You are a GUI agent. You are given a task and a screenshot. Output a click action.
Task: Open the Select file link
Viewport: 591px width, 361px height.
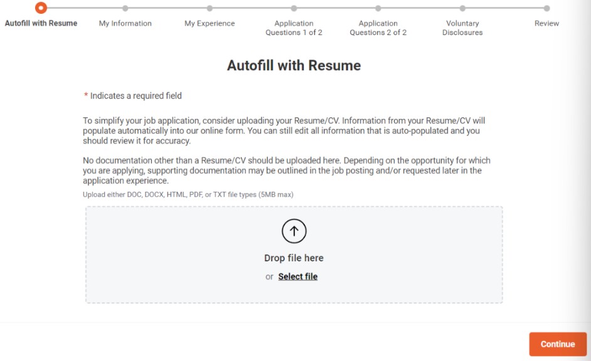(x=298, y=276)
